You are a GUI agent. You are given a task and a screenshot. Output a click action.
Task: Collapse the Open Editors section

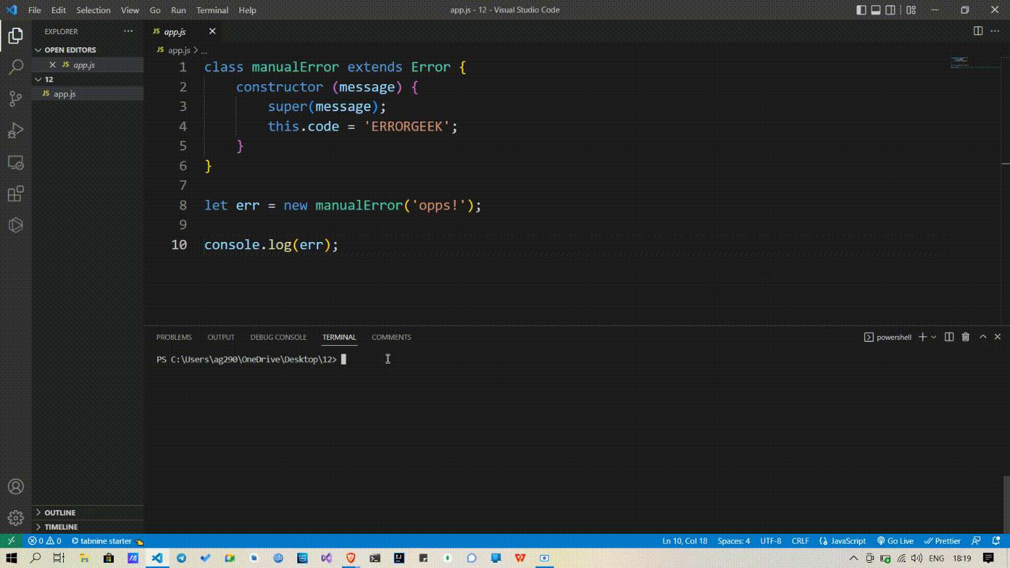pyautogui.click(x=39, y=49)
